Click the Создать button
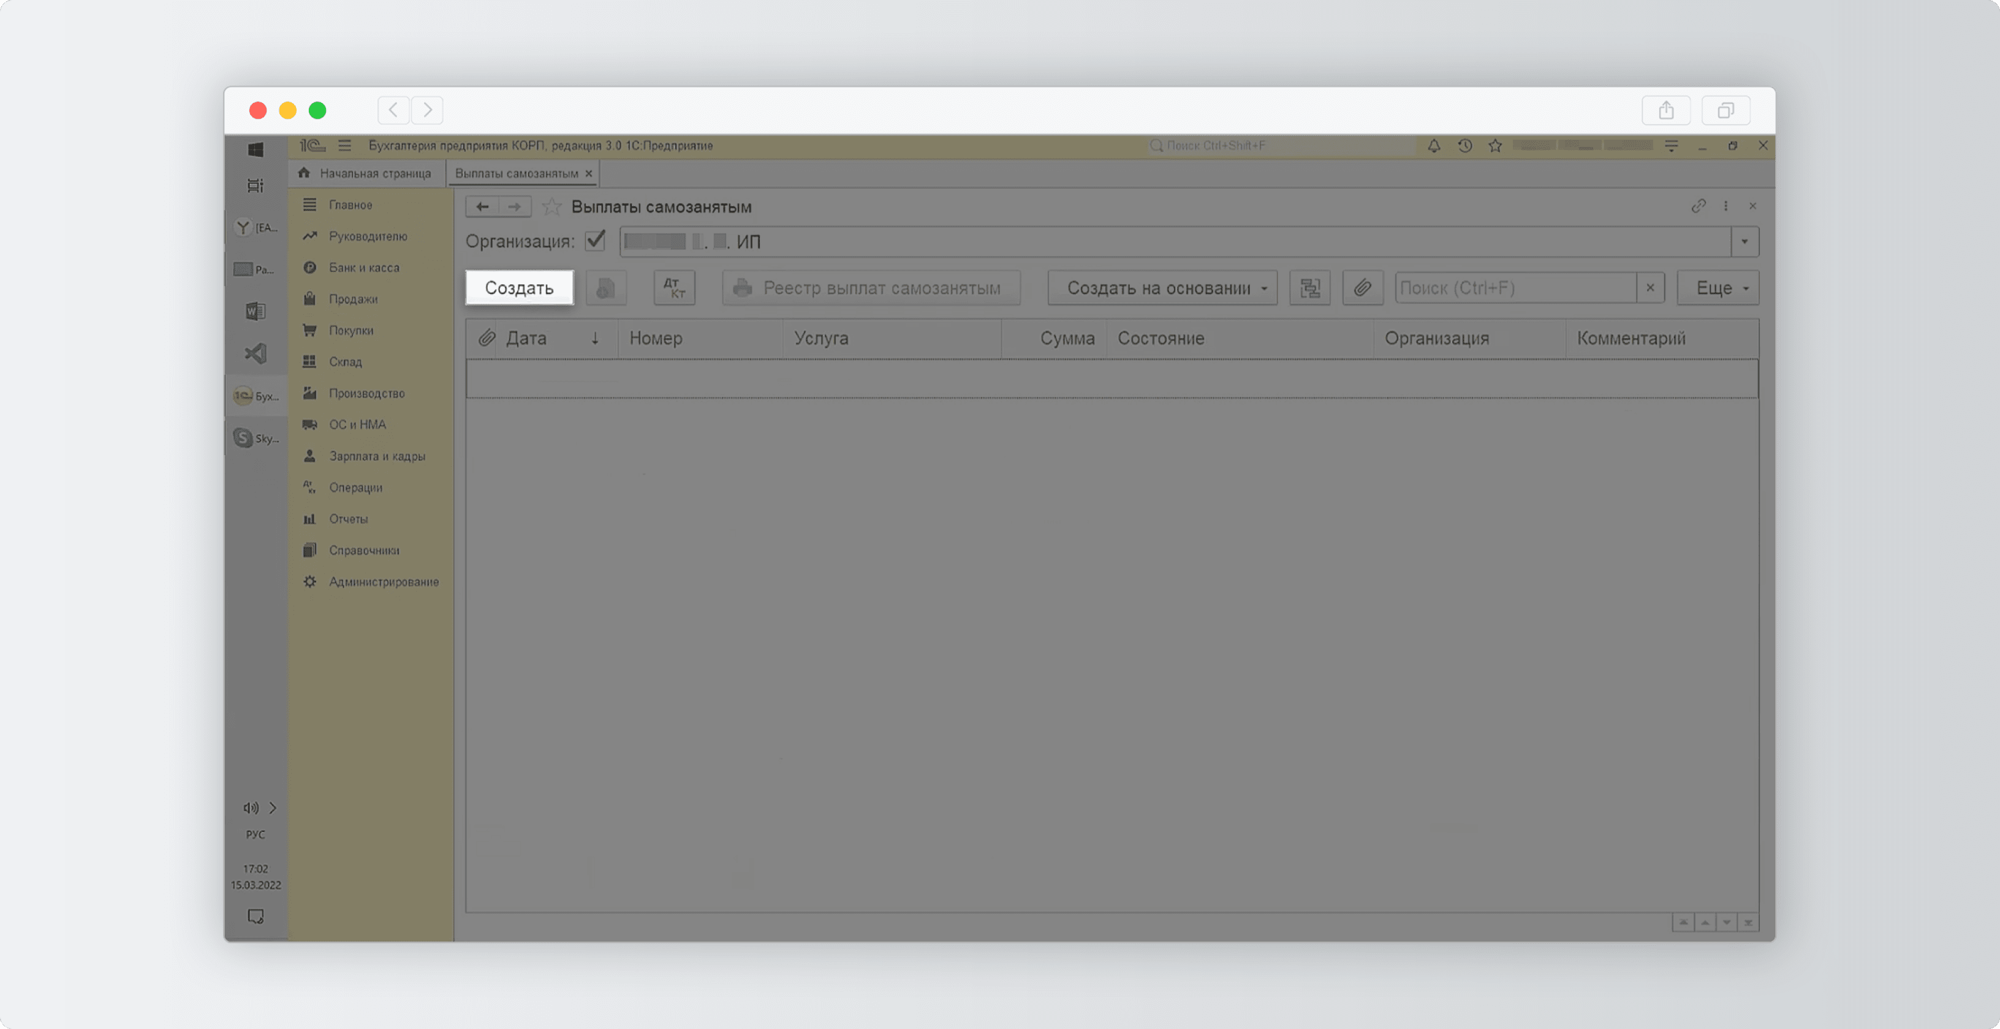Screen dimensions: 2000x1029 [x=520, y=288]
